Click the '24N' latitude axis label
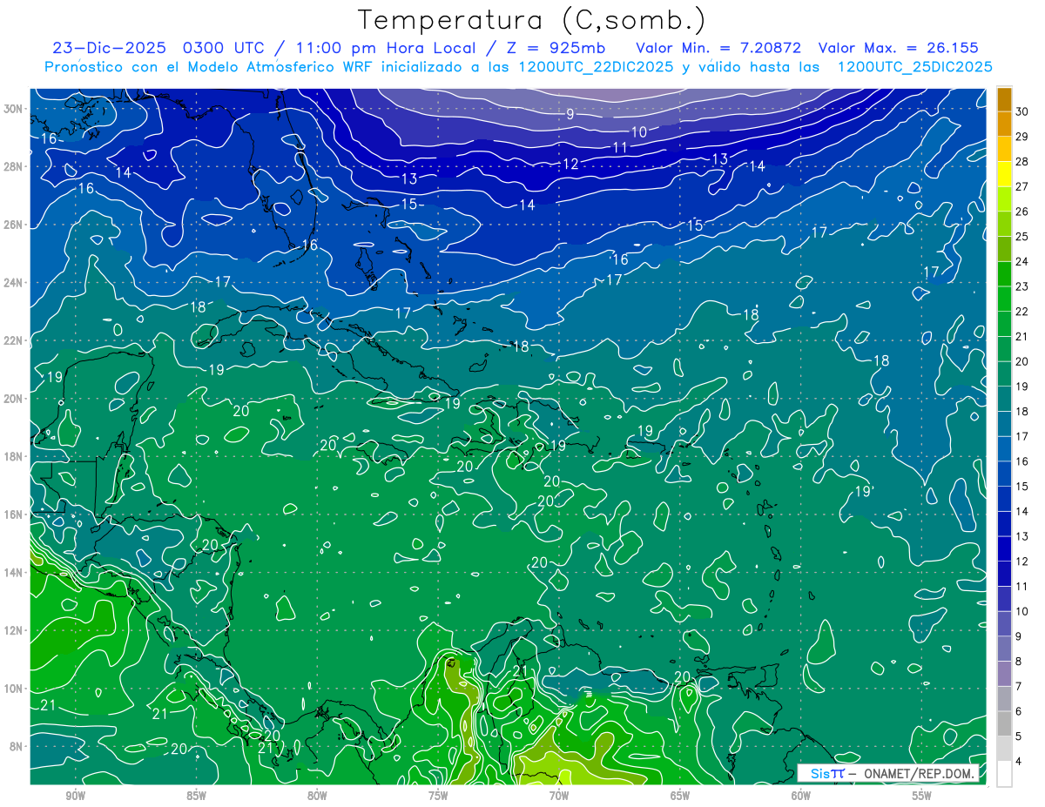 (x=13, y=283)
